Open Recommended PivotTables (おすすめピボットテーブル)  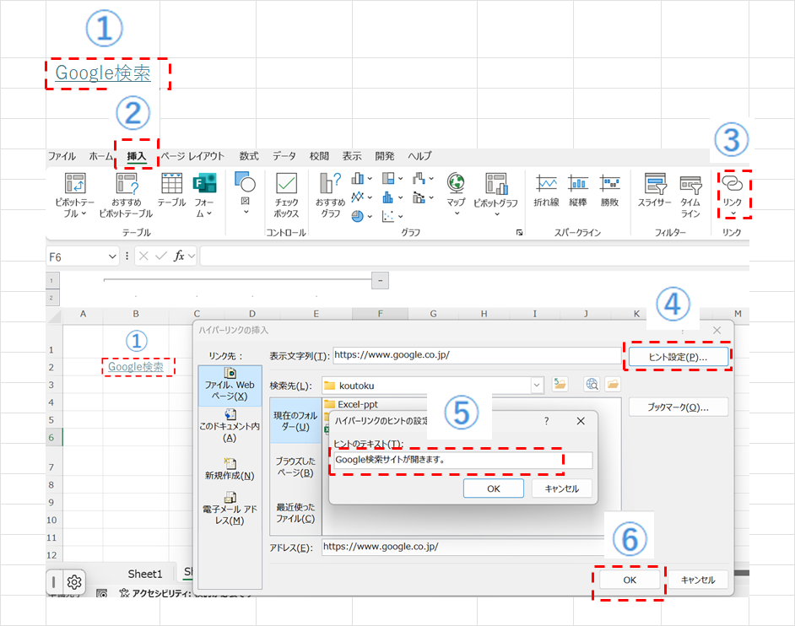[127, 184]
